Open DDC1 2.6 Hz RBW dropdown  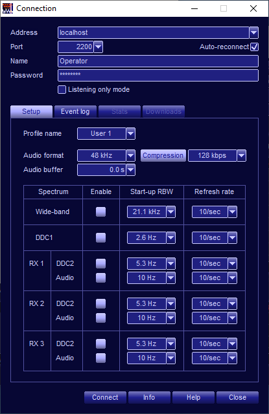171,237
